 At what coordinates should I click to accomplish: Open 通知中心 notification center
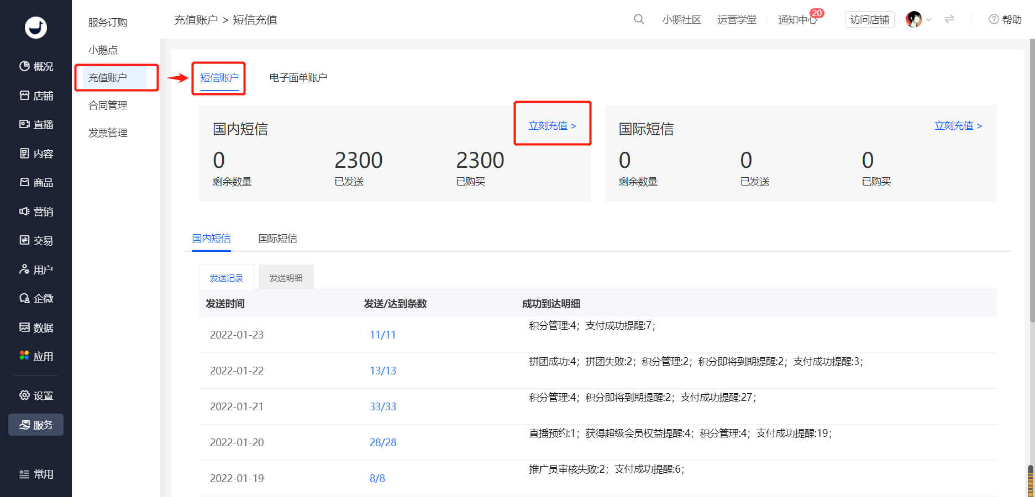pyautogui.click(x=797, y=19)
